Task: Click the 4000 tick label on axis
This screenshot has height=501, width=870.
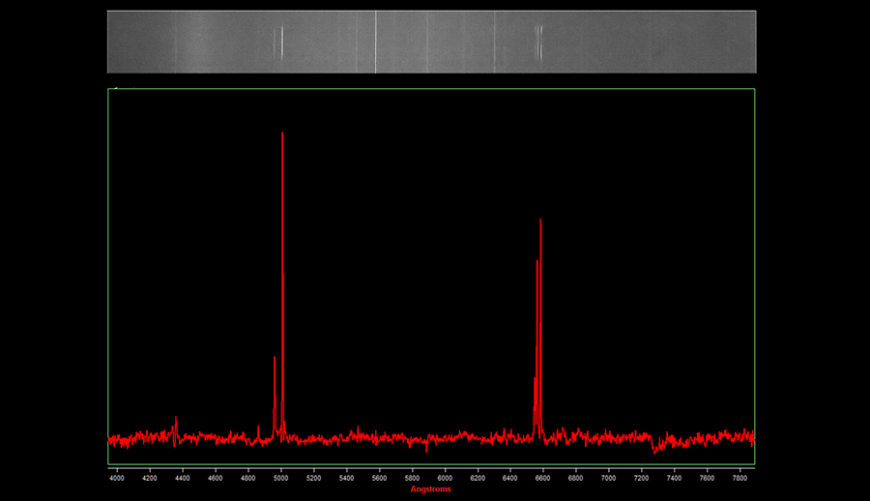Action: pos(117,477)
